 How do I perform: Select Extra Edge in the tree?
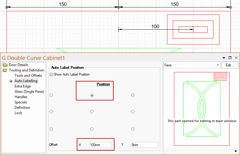point(23,86)
